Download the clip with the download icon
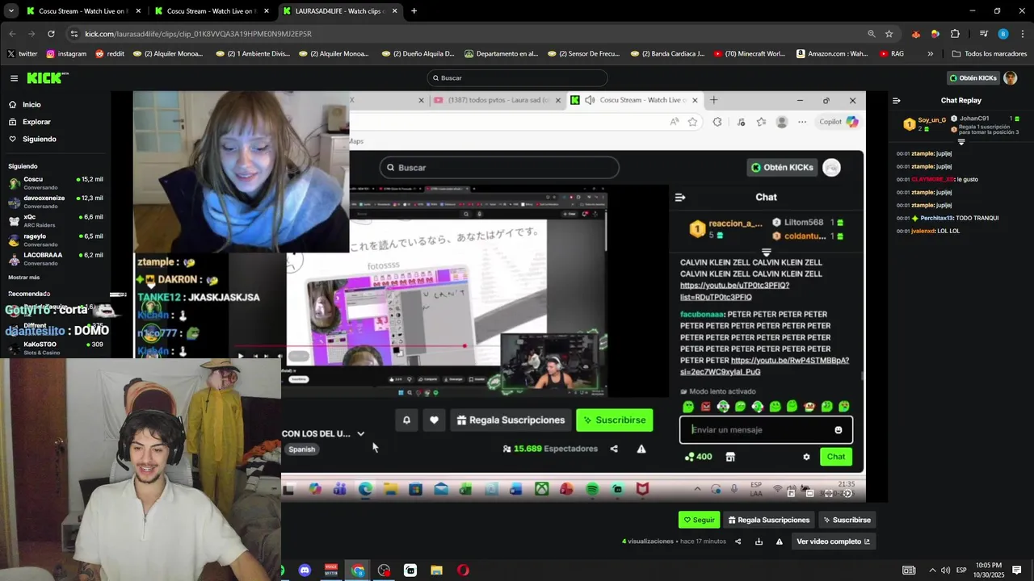 pos(759,541)
